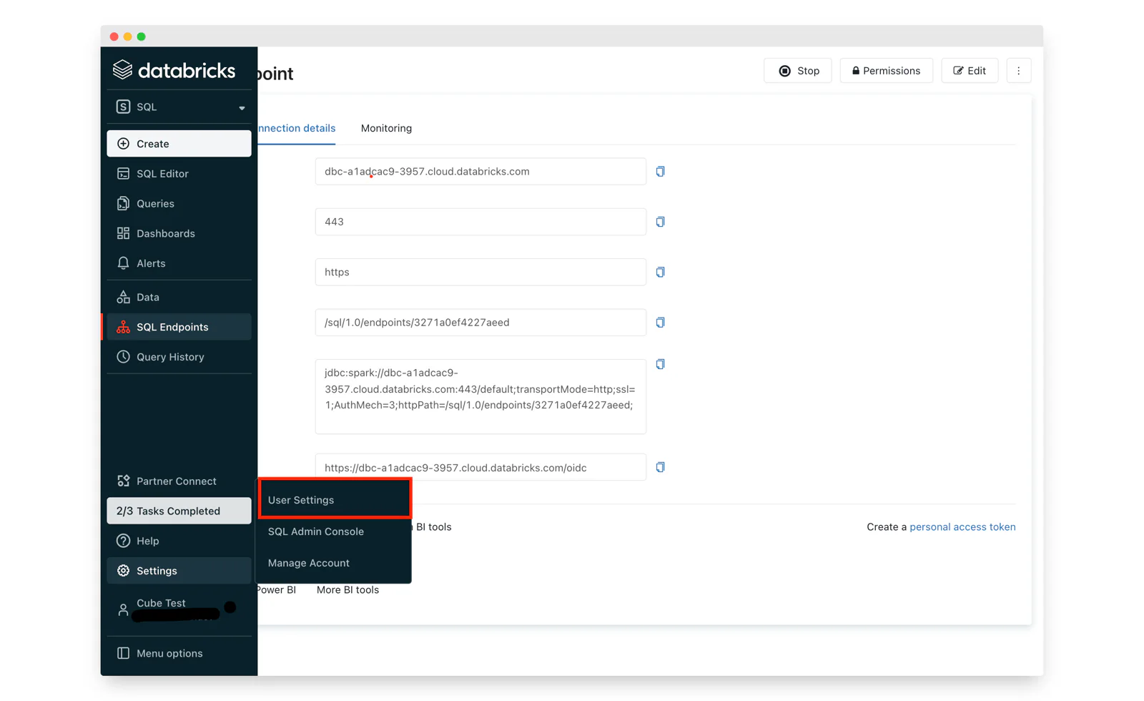Click Menu options at sidebar bottom
Viewport: 1144px width, 701px height.
[x=179, y=653]
